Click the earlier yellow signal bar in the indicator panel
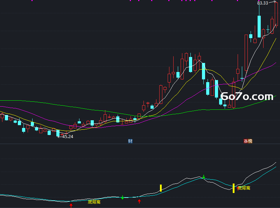This screenshot has height=208, width=280. pyautogui.click(x=161, y=188)
